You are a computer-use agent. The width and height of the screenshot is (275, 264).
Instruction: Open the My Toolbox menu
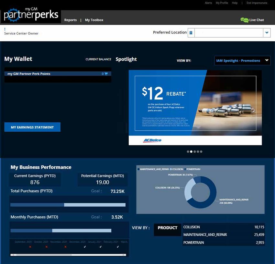click(94, 20)
